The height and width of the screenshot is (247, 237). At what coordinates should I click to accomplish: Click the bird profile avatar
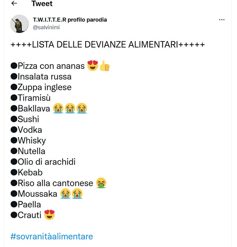click(x=19, y=23)
